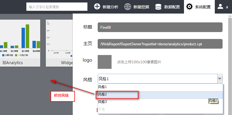Click the 标题 field containing FineBI
Screen dimensions: 232x115
[x=160, y=28]
